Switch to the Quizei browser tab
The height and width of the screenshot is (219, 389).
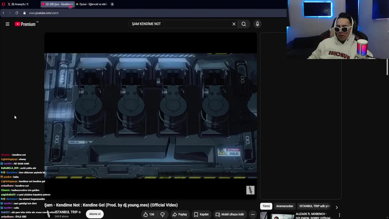[91, 4]
